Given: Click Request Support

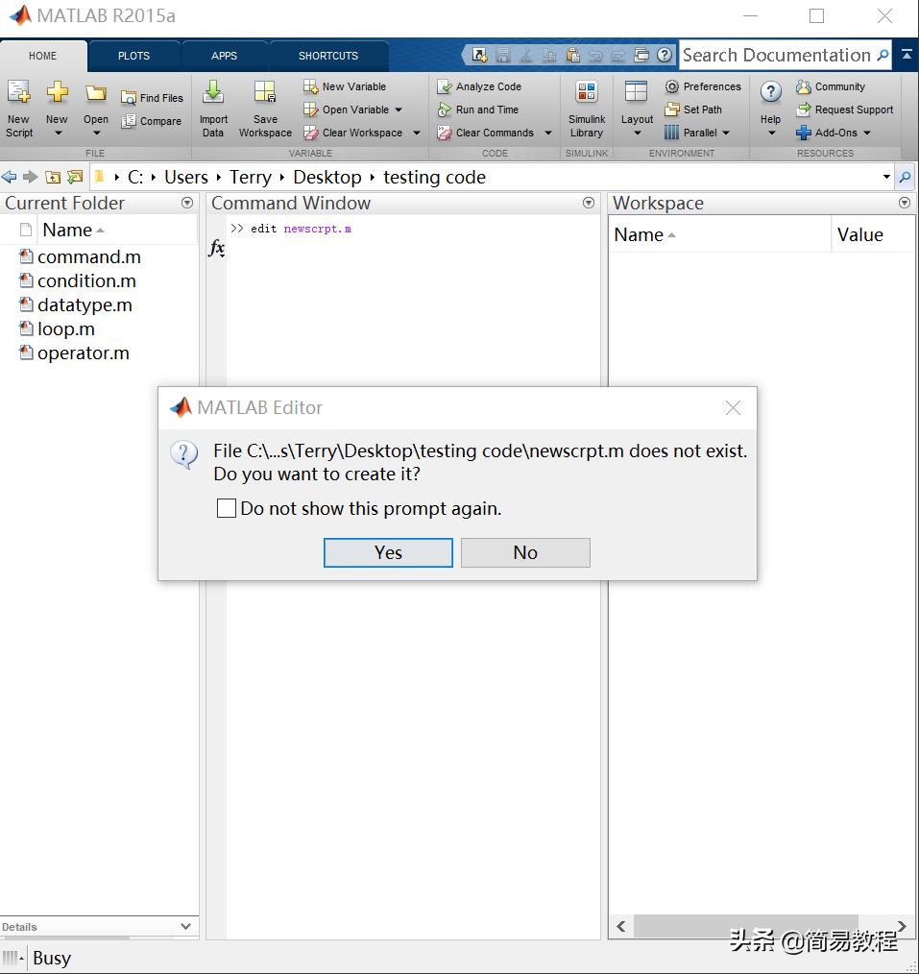Looking at the screenshot, I should (x=844, y=110).
